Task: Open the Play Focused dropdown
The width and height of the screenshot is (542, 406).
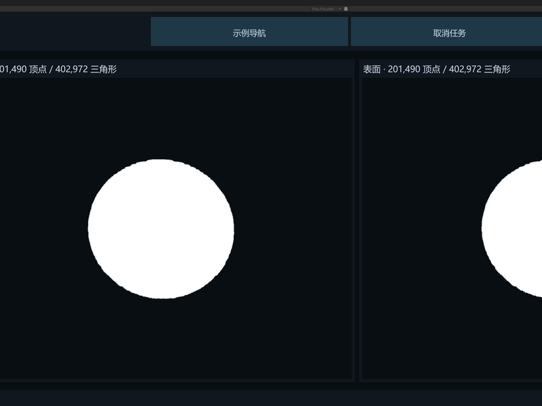Action: (327, 9)
